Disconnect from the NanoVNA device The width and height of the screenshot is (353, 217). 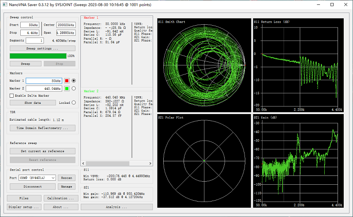[x=33, y=187]
